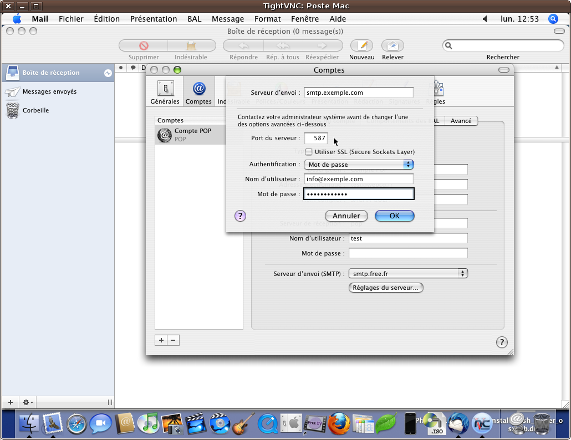The image size is (571, 440).
Task: Launch Safari from the dock
Action: click(77, 424)
